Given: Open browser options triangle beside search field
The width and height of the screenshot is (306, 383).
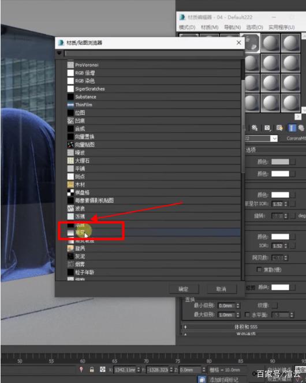Looking at the screenshot, I should tap(59, 53).
